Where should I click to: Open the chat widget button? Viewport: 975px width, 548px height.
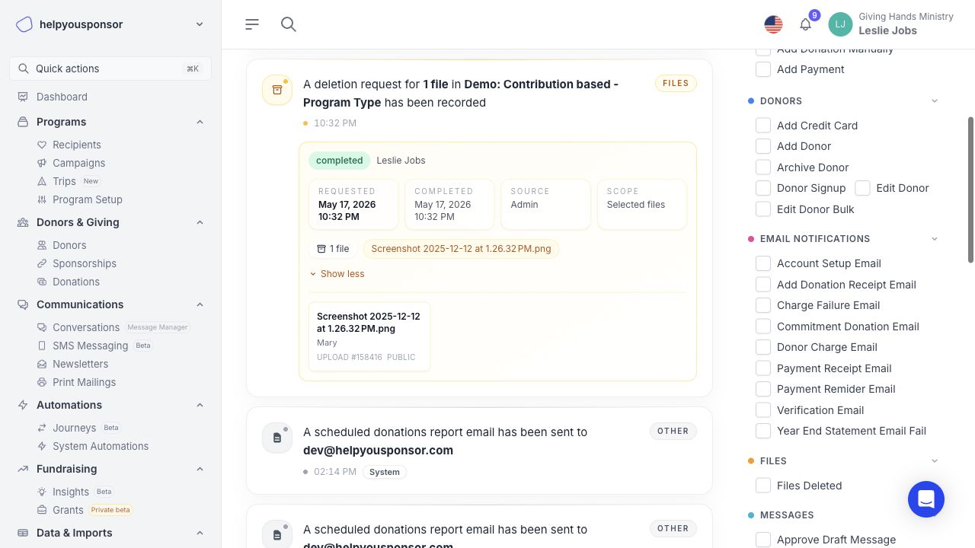[x=926, y=499]
